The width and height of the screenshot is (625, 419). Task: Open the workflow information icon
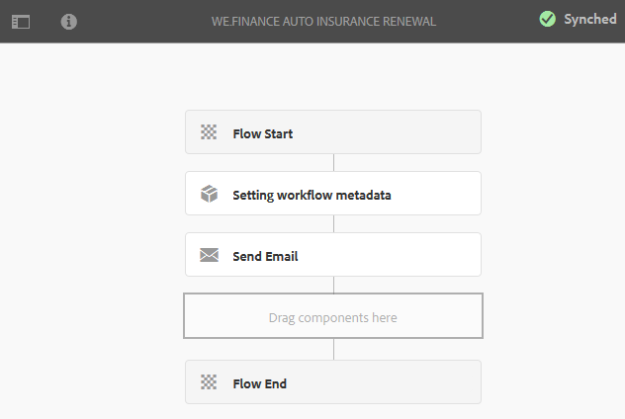coord(69,21)
